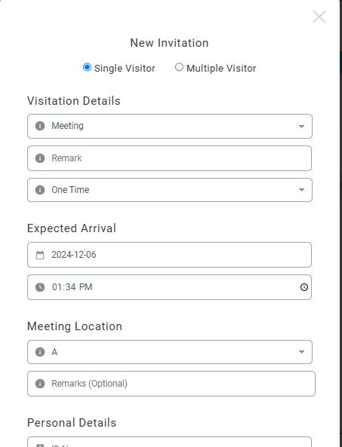Click the info icon beside location A
Image resolution: width=342 pixels, height=447 pixels.
pos(40,352)
